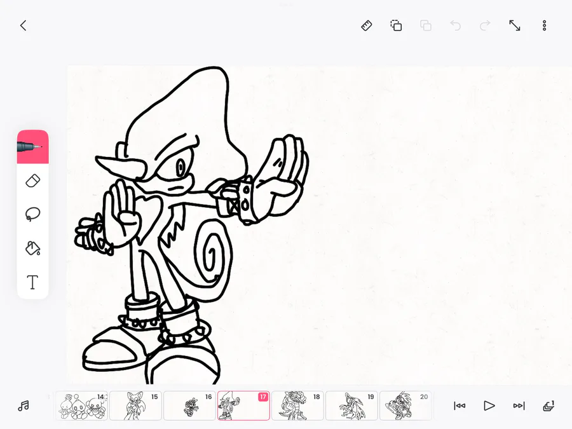Image resolution: width=572 pixels, height=429 pixels.
Task: Select frame 15 thumbnail
Action: pos(135,405)
